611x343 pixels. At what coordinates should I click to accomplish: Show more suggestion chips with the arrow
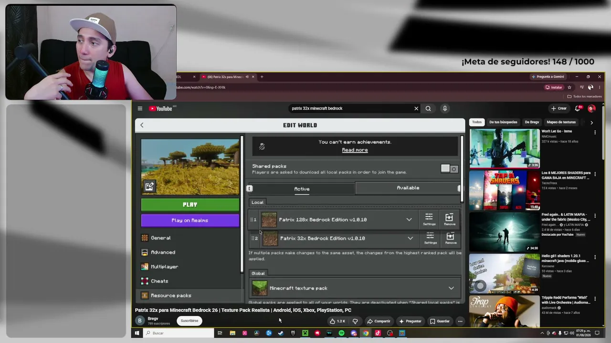(x=591, y=122)
